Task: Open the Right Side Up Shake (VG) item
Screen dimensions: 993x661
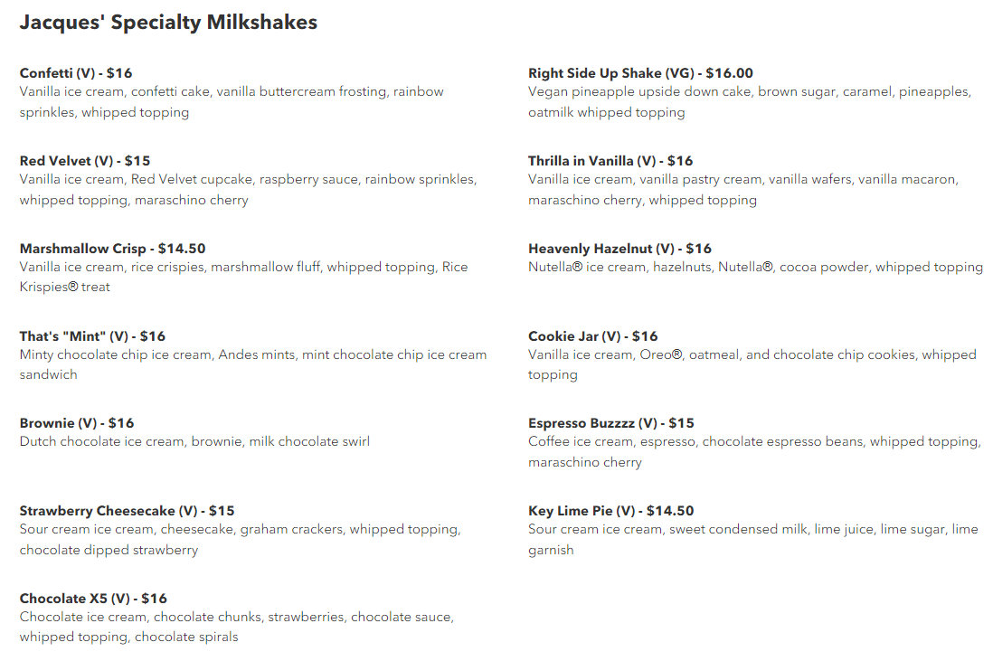Action: coord(641,73)
